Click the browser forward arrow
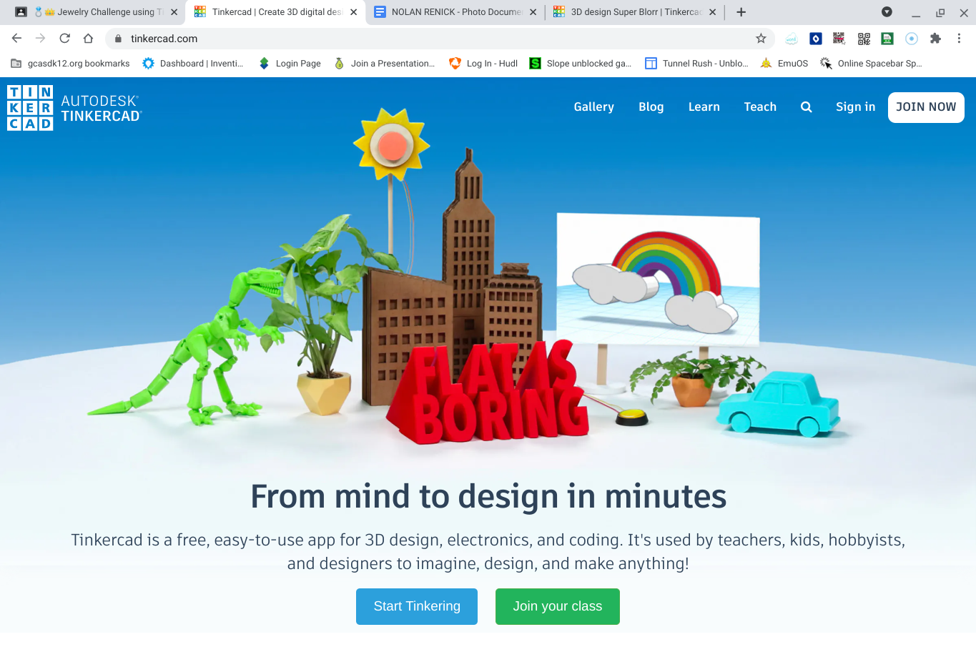 (x=41, y=39)
